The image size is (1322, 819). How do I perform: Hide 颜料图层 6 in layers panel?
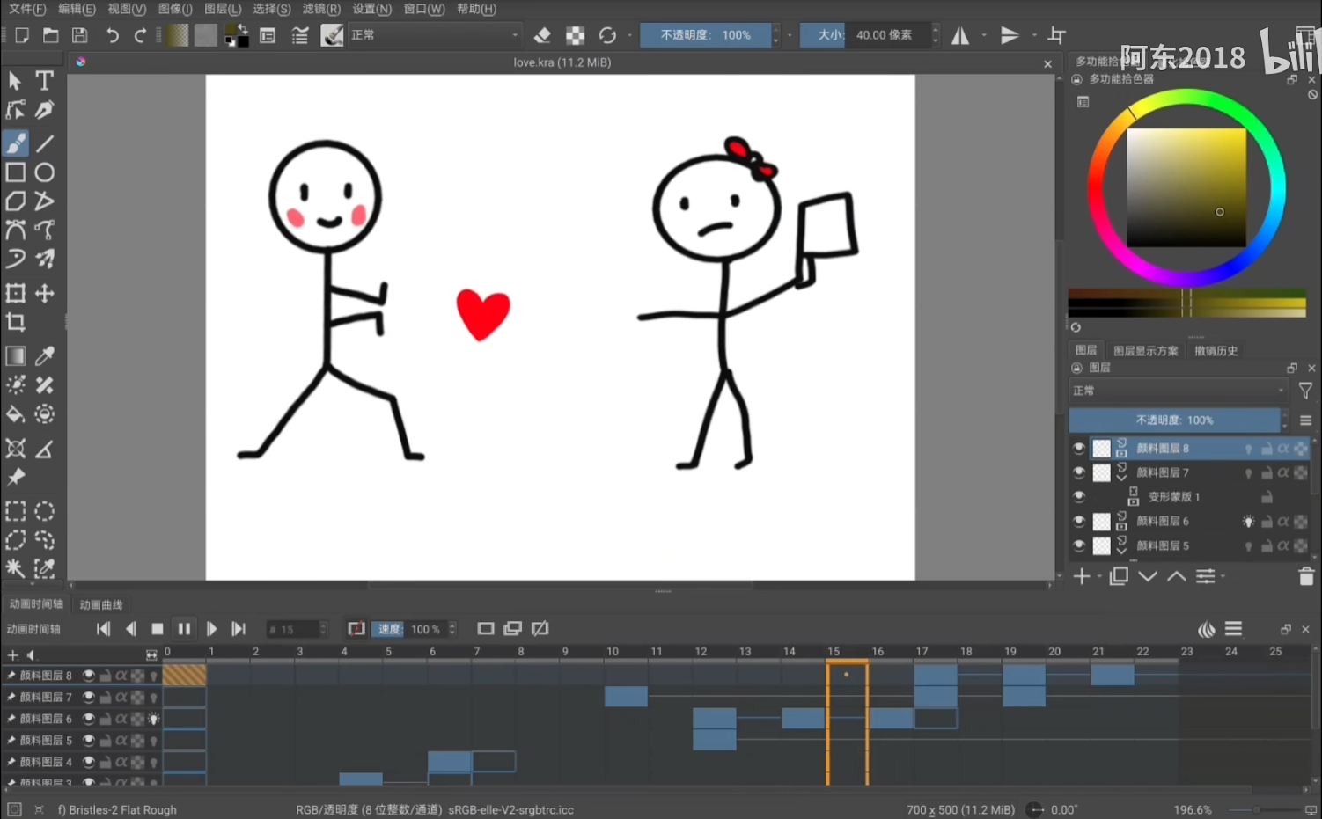click(x=1079, y=521)
